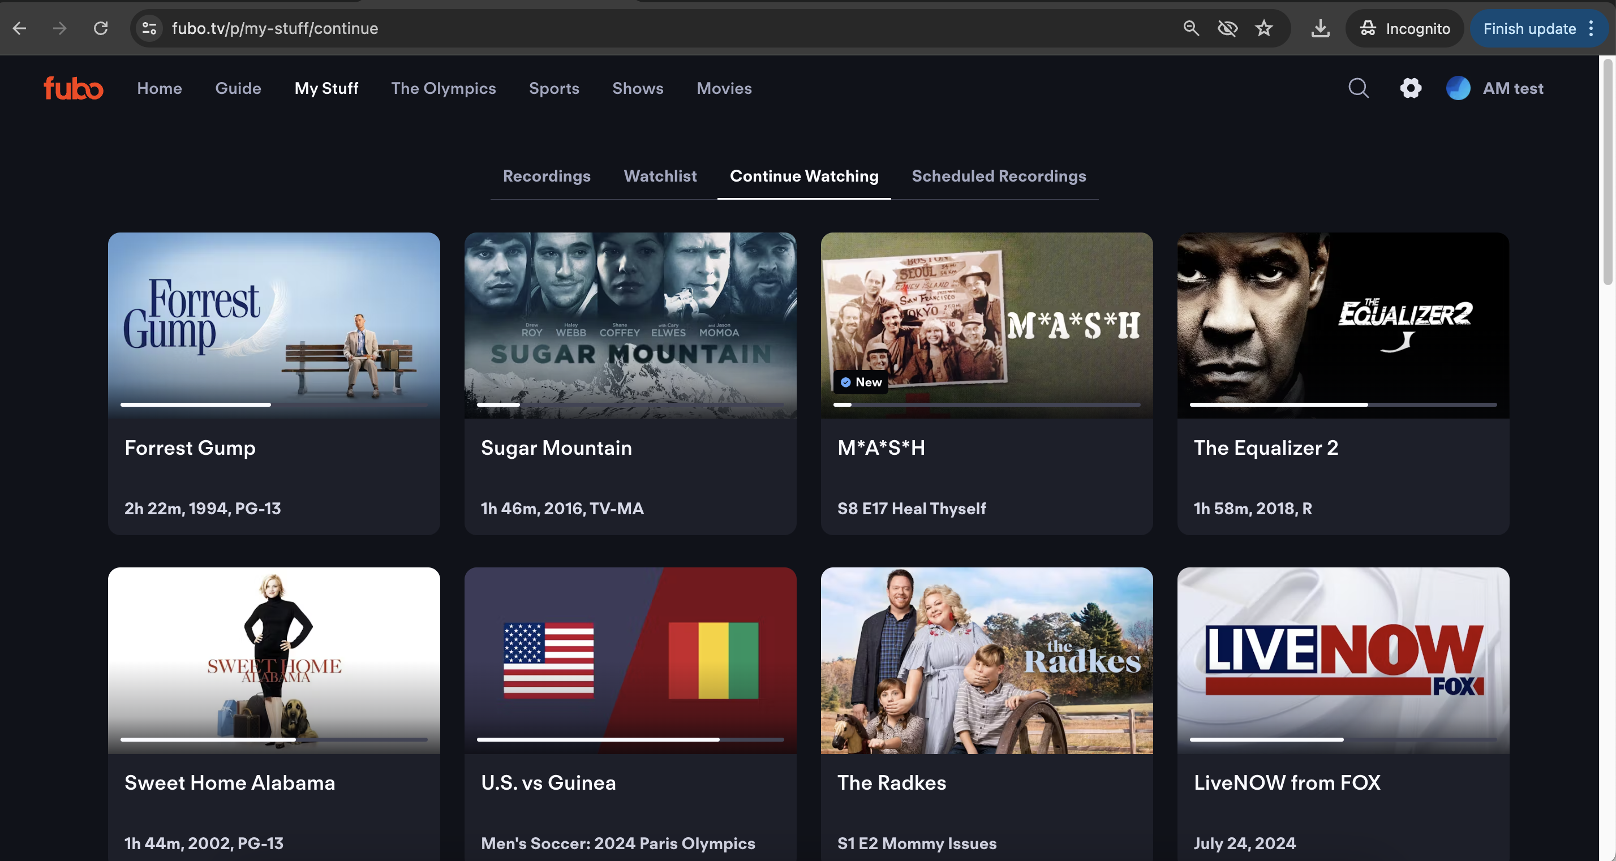The height and width of the screenshot is (861, 1616).
Task: Go to The Olympics nav link
Action: tap(443, 88)
